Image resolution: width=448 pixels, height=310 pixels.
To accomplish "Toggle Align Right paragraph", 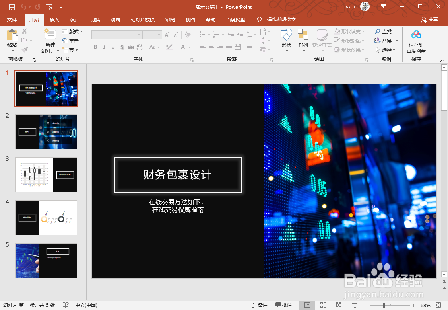I will [x=220, y=47].
